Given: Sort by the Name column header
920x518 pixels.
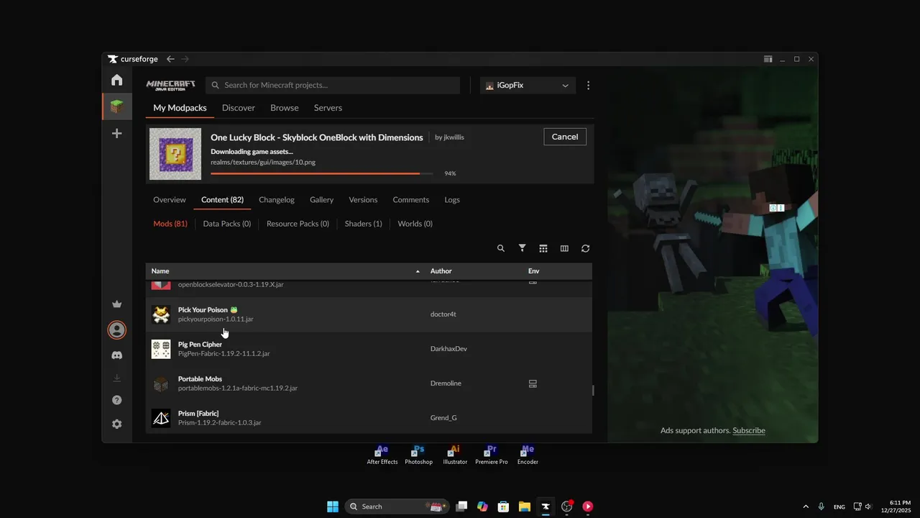Looking at the screenshot, I should (160, 271).
